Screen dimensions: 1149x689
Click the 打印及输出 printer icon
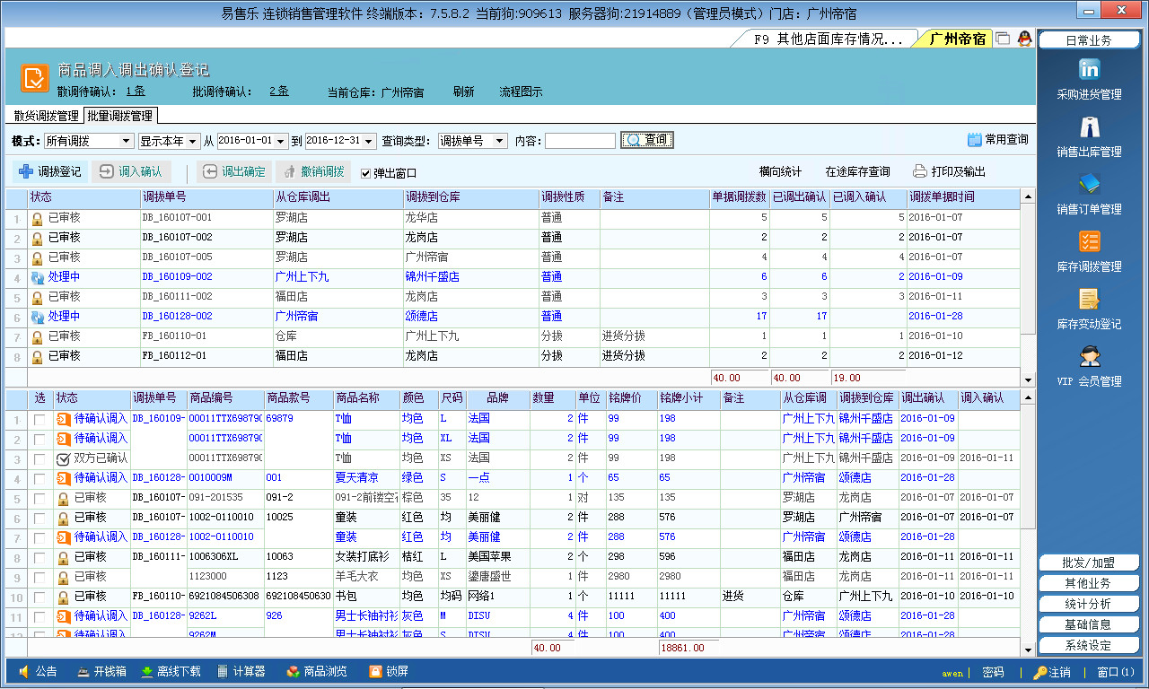[920, 171]
